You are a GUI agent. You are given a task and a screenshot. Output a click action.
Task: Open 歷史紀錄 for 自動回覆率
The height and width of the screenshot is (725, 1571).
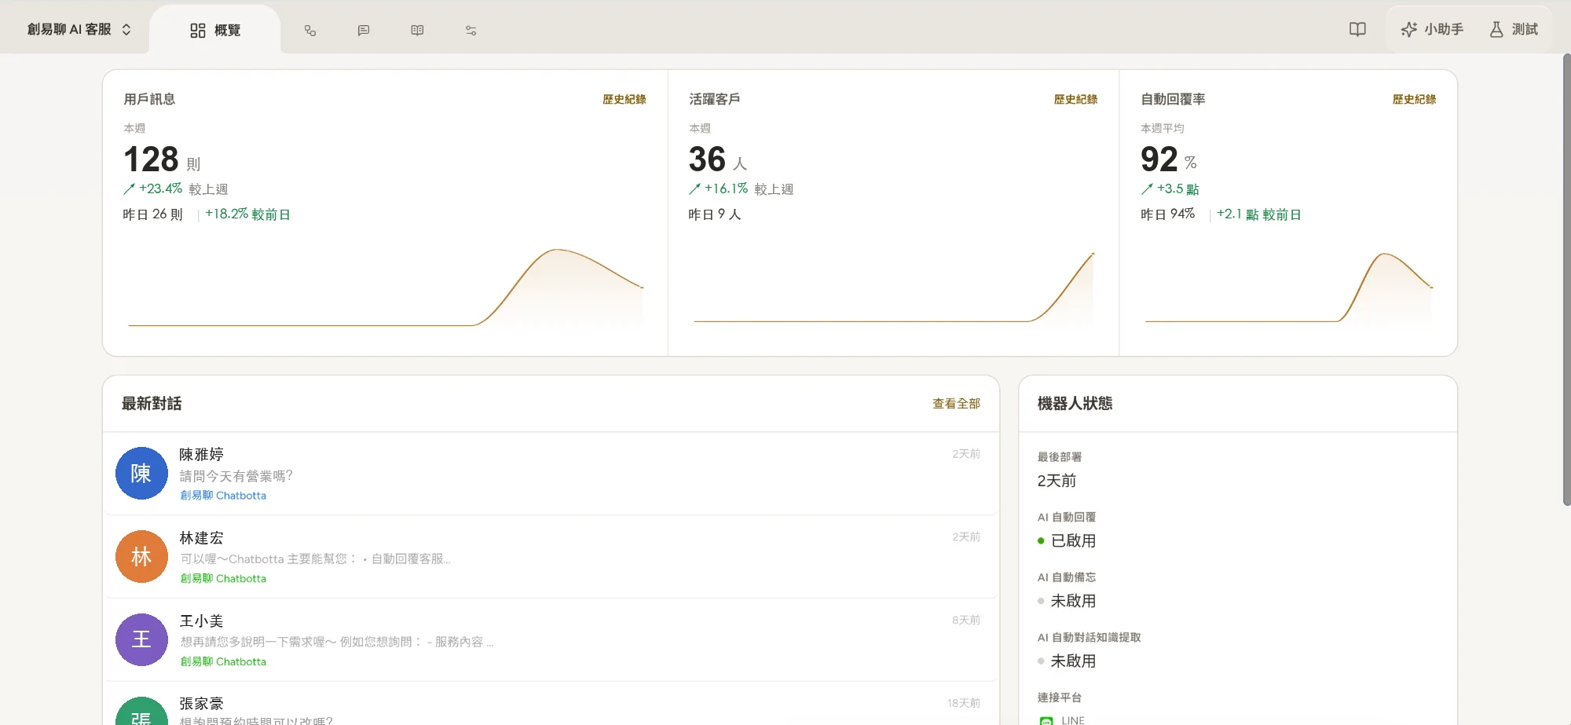click(1414, 100)
